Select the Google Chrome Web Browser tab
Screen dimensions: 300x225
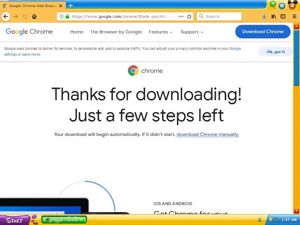click(33, 6)
